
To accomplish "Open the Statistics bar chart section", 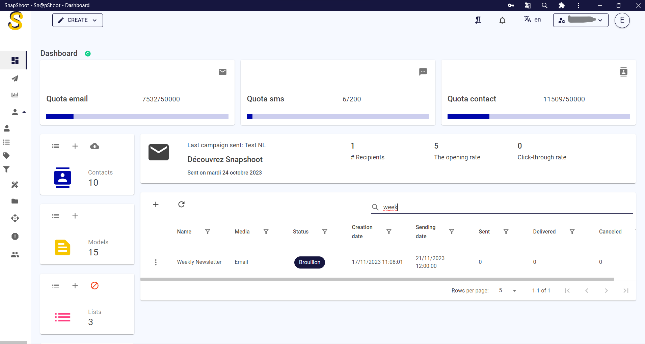I will pos(15,95).
